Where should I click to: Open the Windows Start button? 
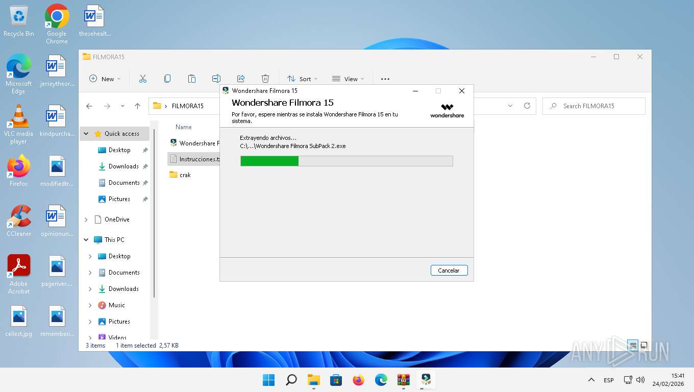pos(268,380)
